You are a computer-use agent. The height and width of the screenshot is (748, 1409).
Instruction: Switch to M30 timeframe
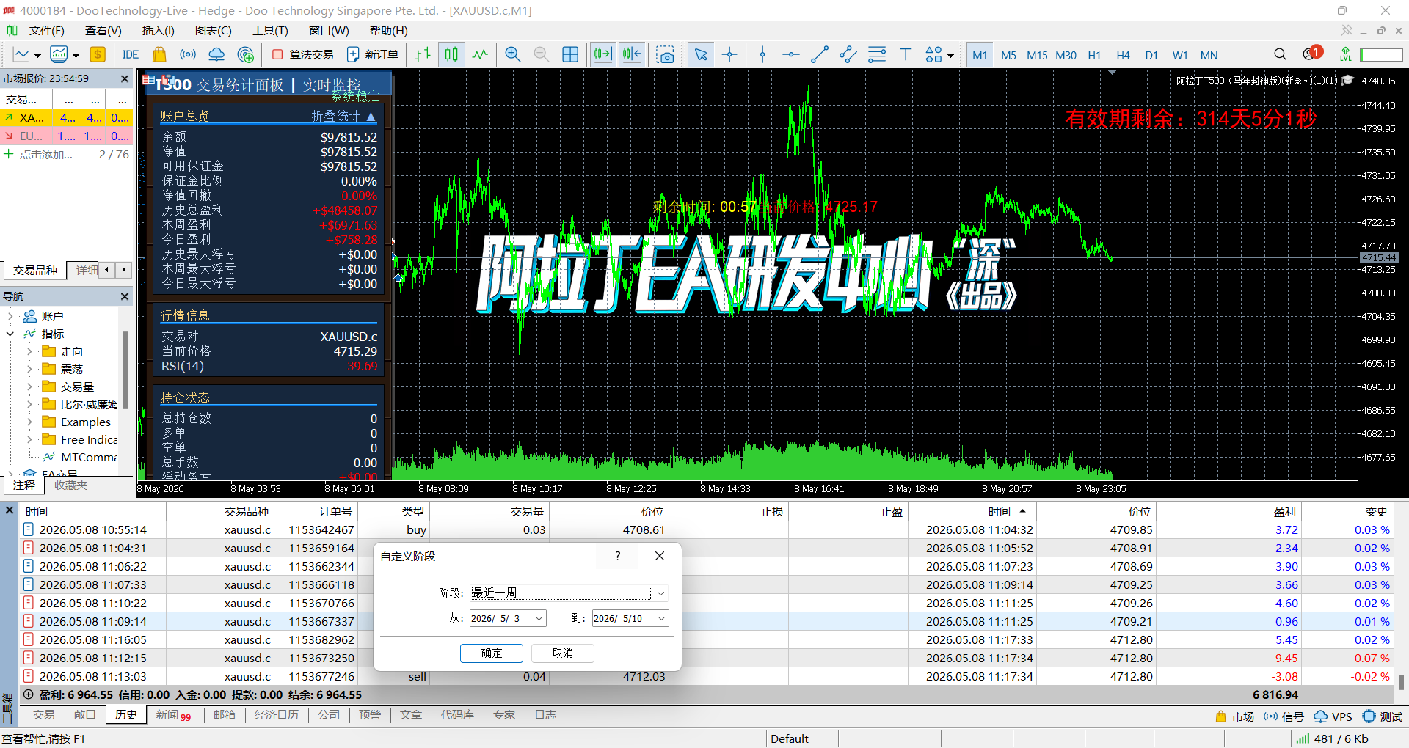click(x=1066, y=56)
